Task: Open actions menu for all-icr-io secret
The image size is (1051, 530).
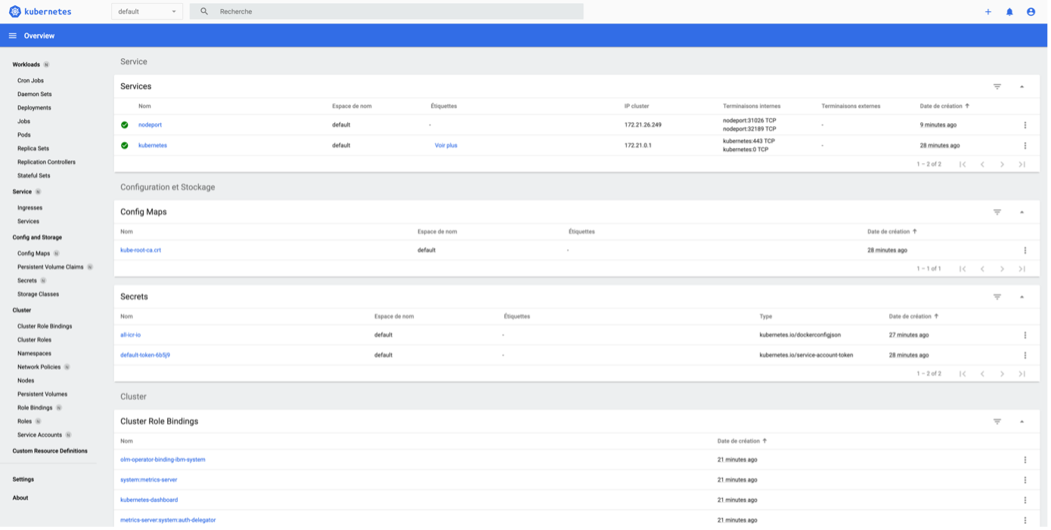Action: (1025, 335)
